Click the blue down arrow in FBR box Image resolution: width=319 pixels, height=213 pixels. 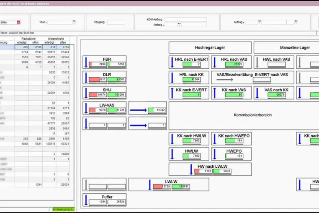tap(86, 62)
